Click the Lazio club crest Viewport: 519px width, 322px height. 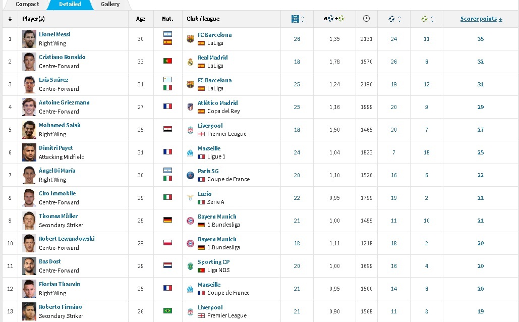(190, 198)
